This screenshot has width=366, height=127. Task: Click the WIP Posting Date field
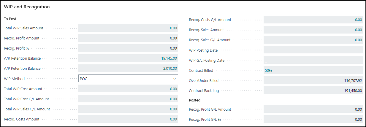pyautogui.click(x=313, y=50)
